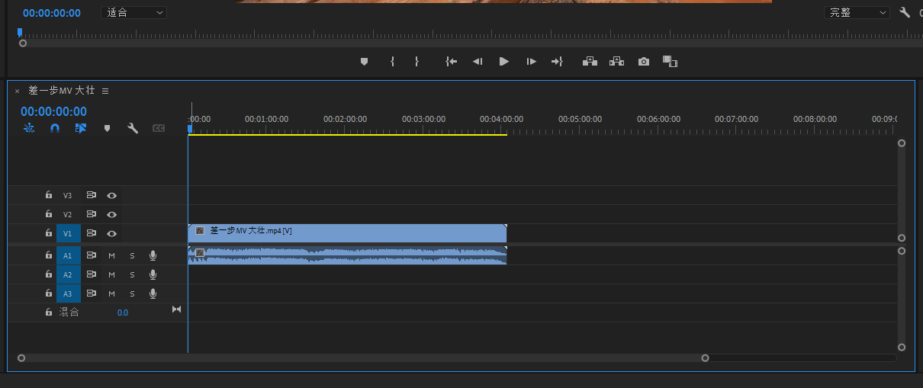Click the Extract button in monitor controls
Viewport: 923px width, 388px height.
(x=616, y=62)
